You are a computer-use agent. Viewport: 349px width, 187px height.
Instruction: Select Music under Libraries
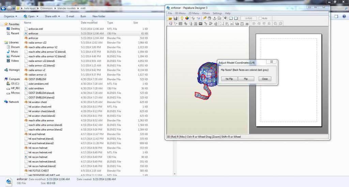[13, 52]
